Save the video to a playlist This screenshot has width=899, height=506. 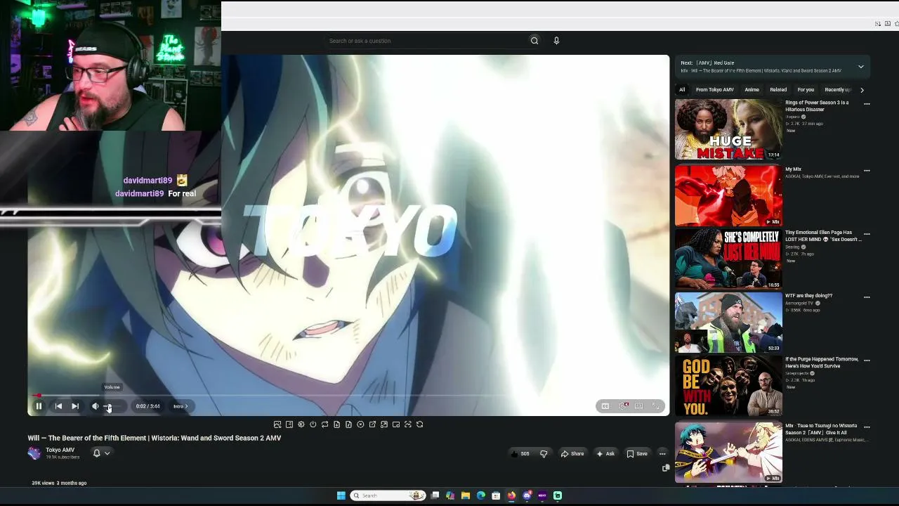click(637, 454)
